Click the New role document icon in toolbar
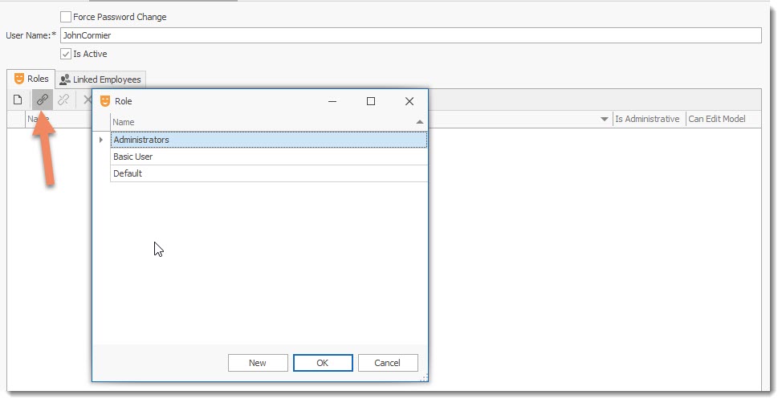This screenshot has width=782, height=403. pos(18,100)
